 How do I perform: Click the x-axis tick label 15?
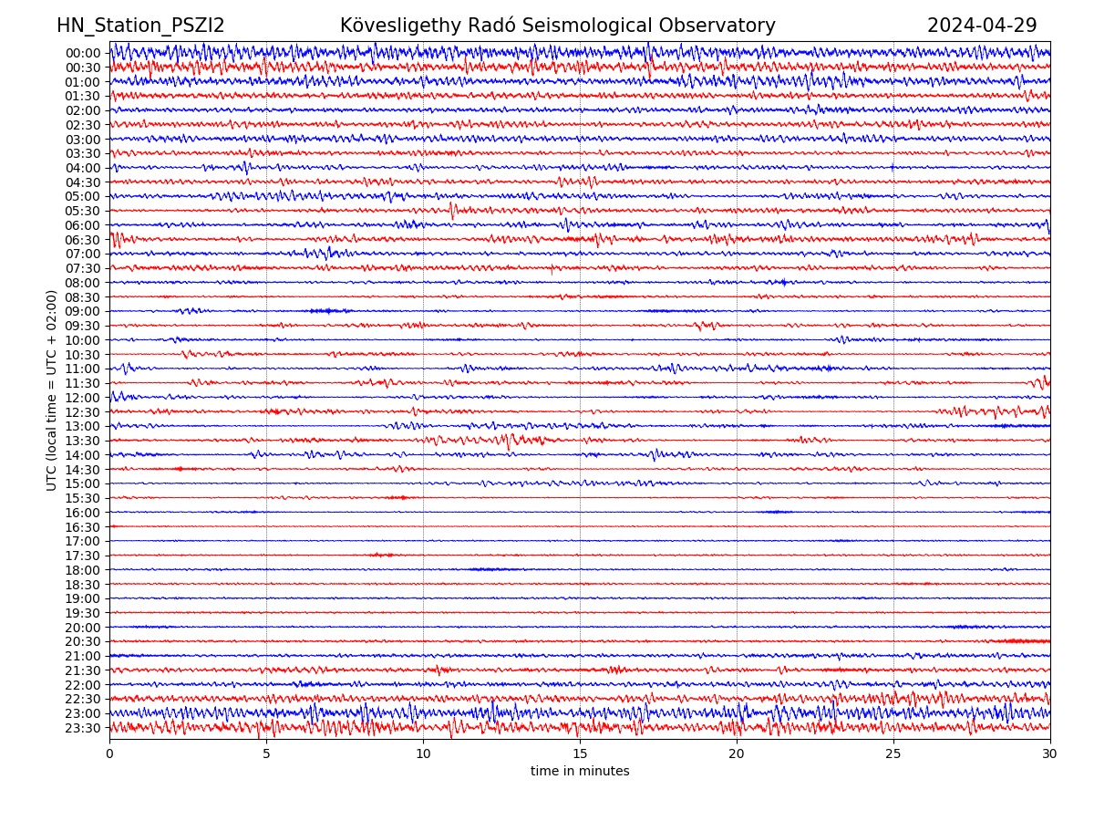click(x=580, y=754)
